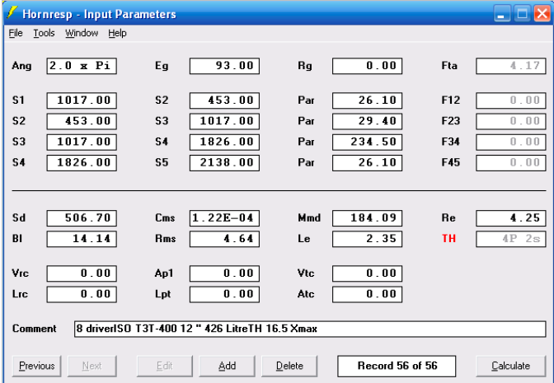The image size is (554, 383).
Task: Click the F23 field
Action: pyautogui.click(x=510, y=121)
